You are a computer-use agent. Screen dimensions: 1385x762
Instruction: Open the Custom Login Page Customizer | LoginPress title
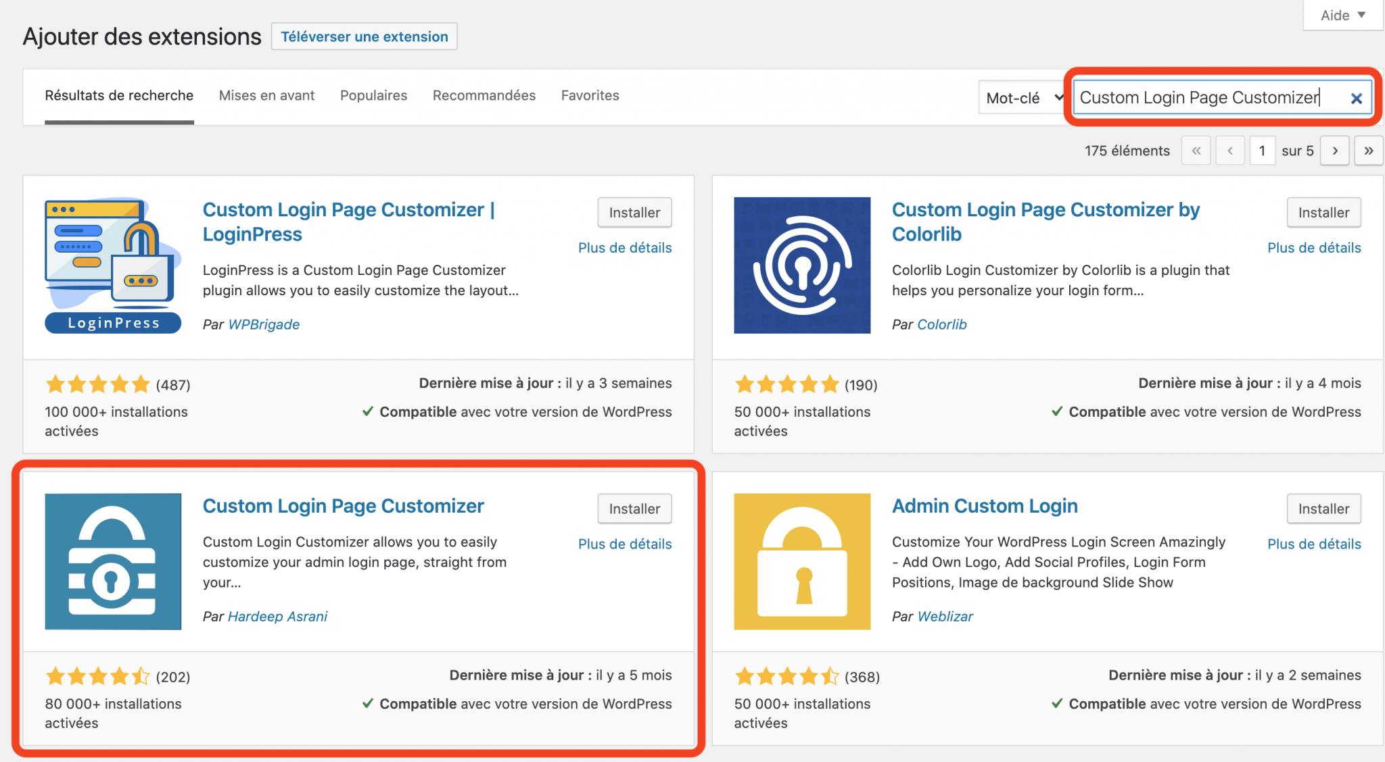[349, 222]
